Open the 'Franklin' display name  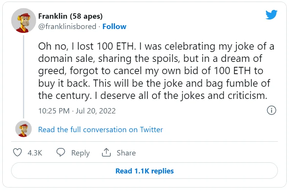(x=53, y=16)
